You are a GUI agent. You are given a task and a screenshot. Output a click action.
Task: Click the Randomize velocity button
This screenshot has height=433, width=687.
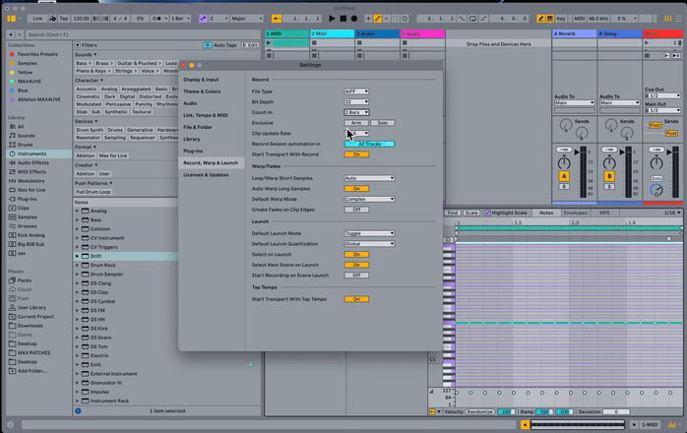tap(480, 411)
